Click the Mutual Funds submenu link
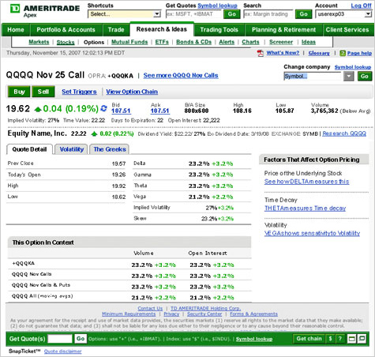 click(x=129, y=42)
